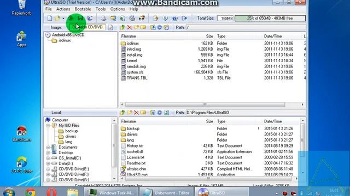Click the Add Files toolbar icon
Viewport: 350px width, 196px height.
(x=155, y=18)
